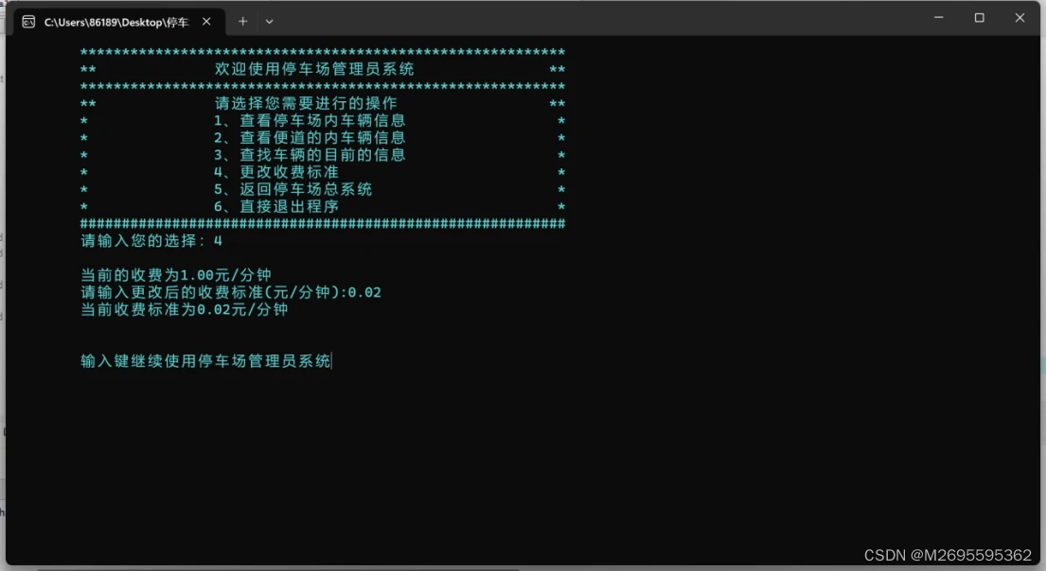Open a new terminal tab with plus
This screenshot has height=571, width=1047.
tap(243, 22)
